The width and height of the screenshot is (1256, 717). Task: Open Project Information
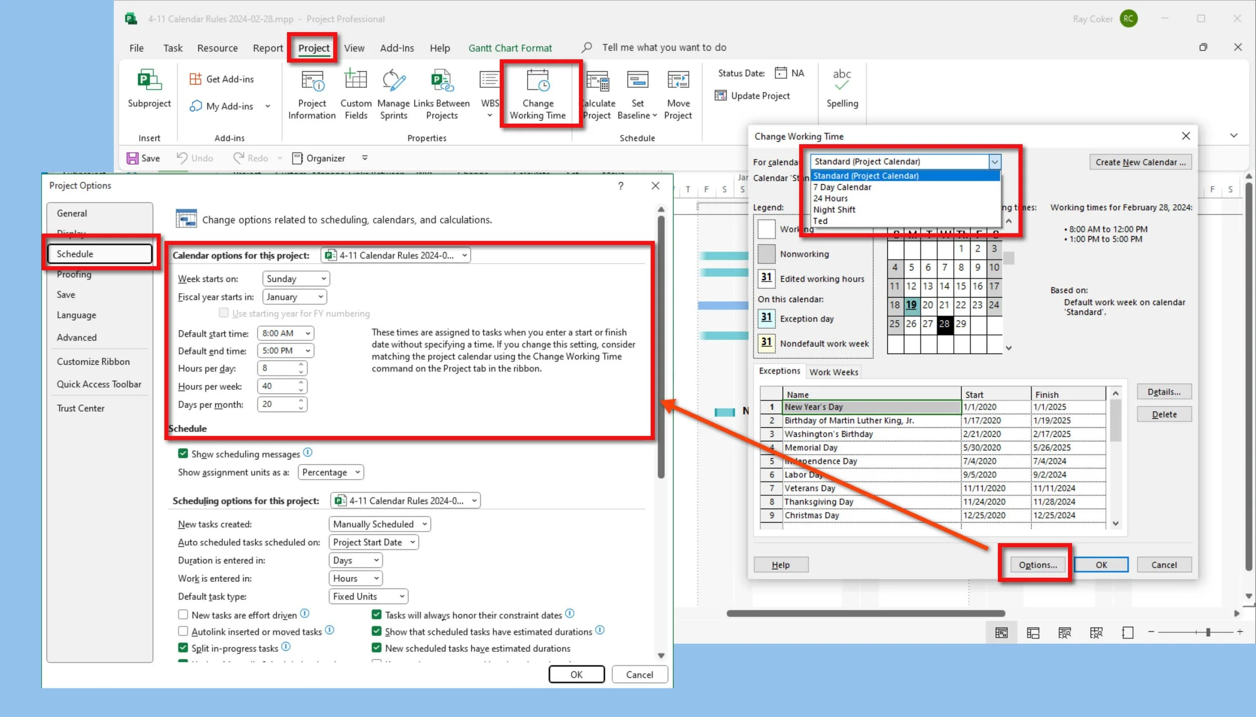[x=312, y=95]
